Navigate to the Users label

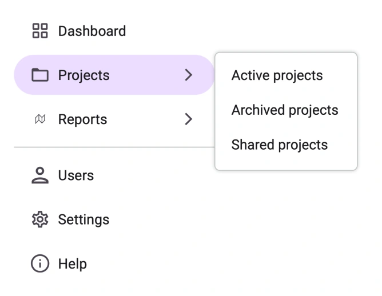[x=76, y=175]
